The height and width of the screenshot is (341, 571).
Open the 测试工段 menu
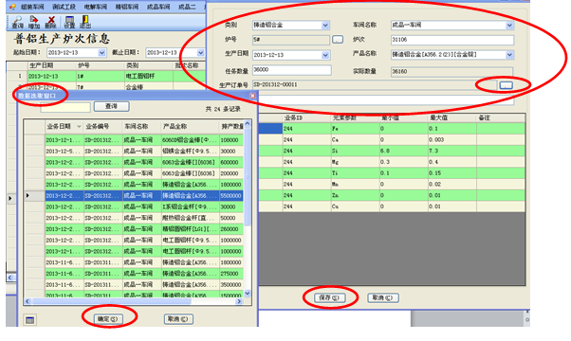64,7
